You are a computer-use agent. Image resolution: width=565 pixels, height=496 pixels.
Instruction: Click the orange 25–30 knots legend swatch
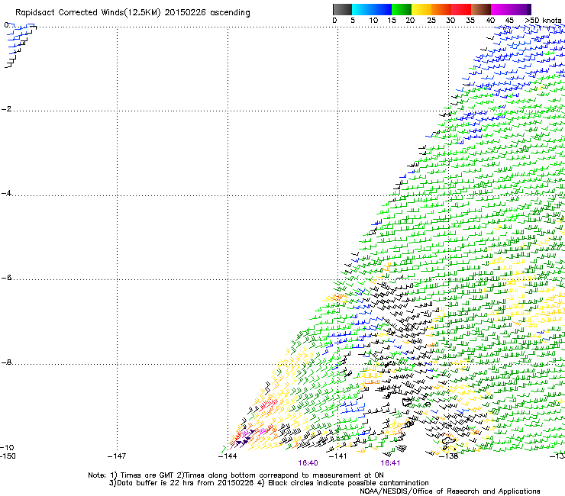[x=441, y=9]
